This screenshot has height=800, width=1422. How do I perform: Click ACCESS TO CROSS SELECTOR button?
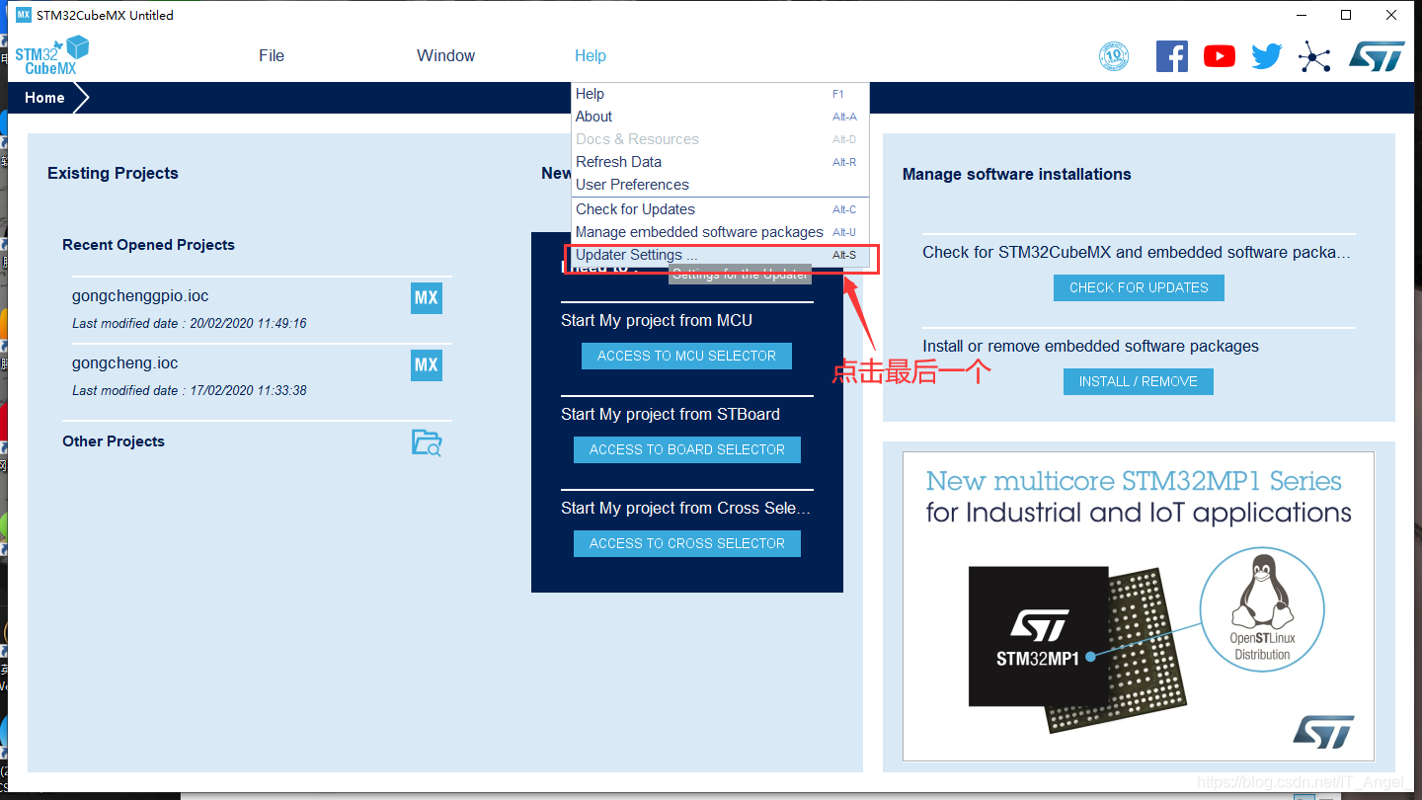pyautogui.click(x=687, y=543)
